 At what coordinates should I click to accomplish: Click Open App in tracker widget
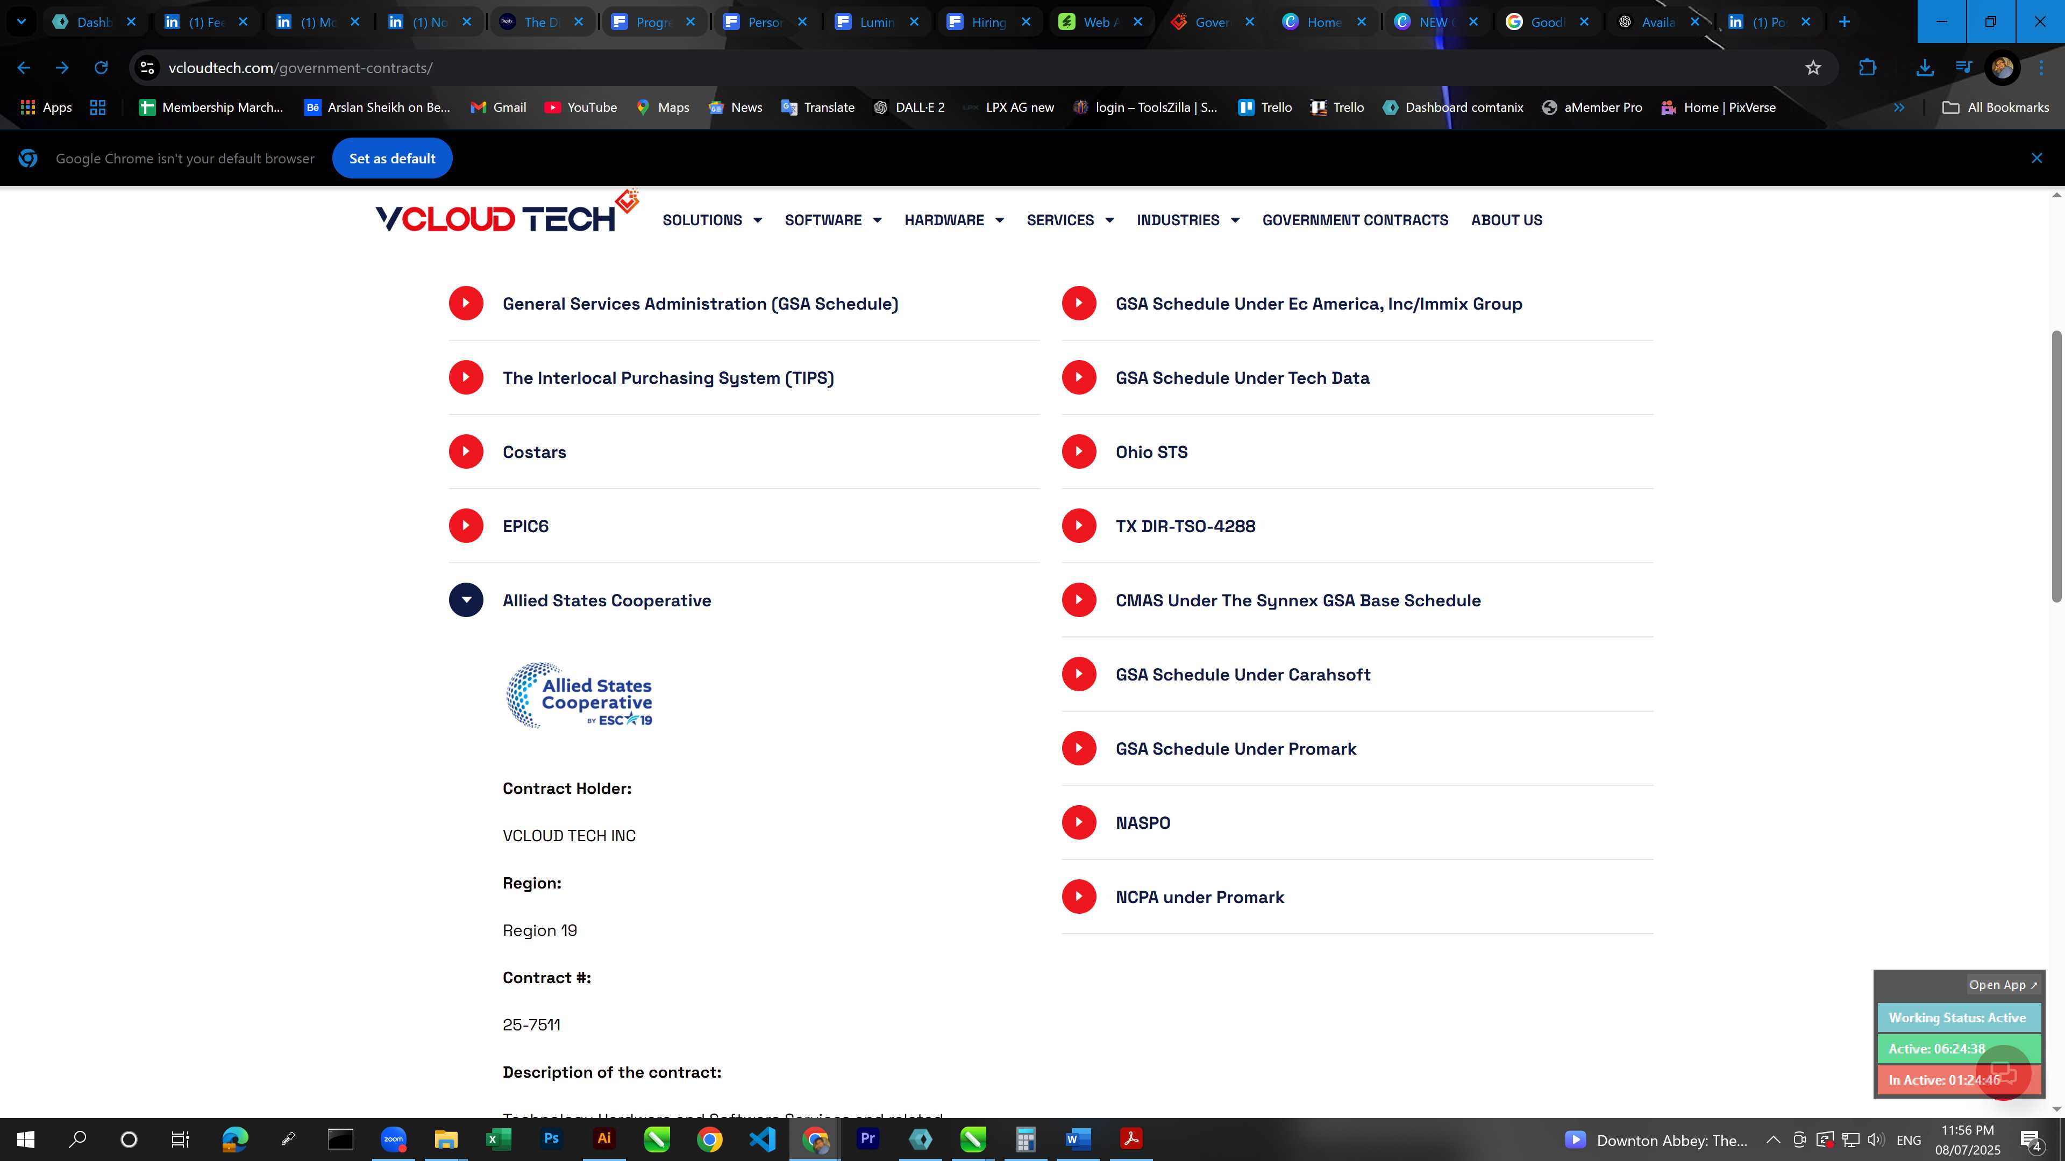click(2003, 985)
